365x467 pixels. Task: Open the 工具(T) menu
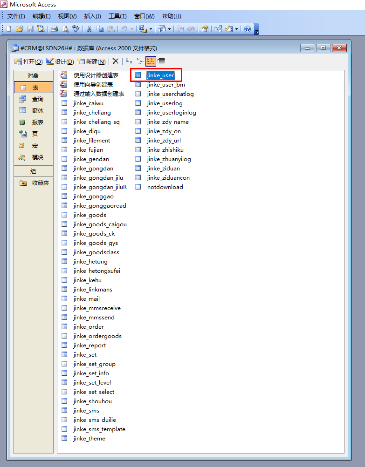(117, 16)
